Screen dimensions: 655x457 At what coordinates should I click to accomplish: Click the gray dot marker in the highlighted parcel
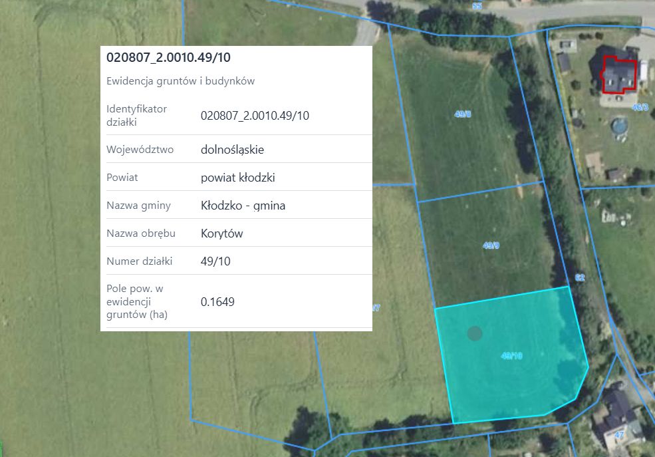[475, 333]
